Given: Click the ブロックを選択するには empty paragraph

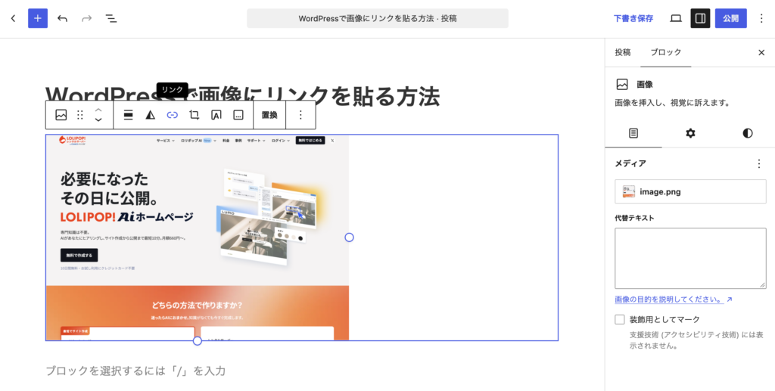Looking at the screenshot, I should point(136,371).
